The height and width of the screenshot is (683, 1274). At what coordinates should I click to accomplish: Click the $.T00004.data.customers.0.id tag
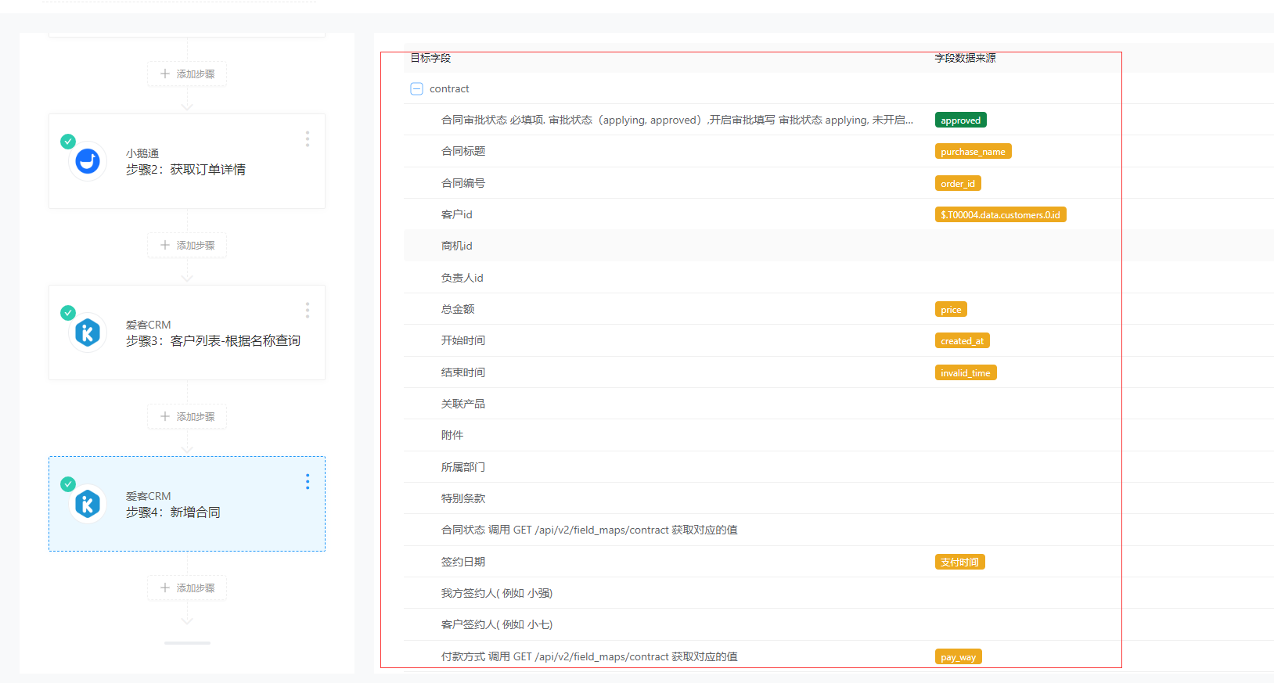point(1000,214)
